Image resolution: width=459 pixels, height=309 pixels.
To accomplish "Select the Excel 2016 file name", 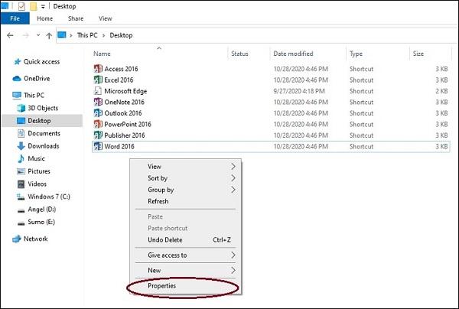I will 119,80.
